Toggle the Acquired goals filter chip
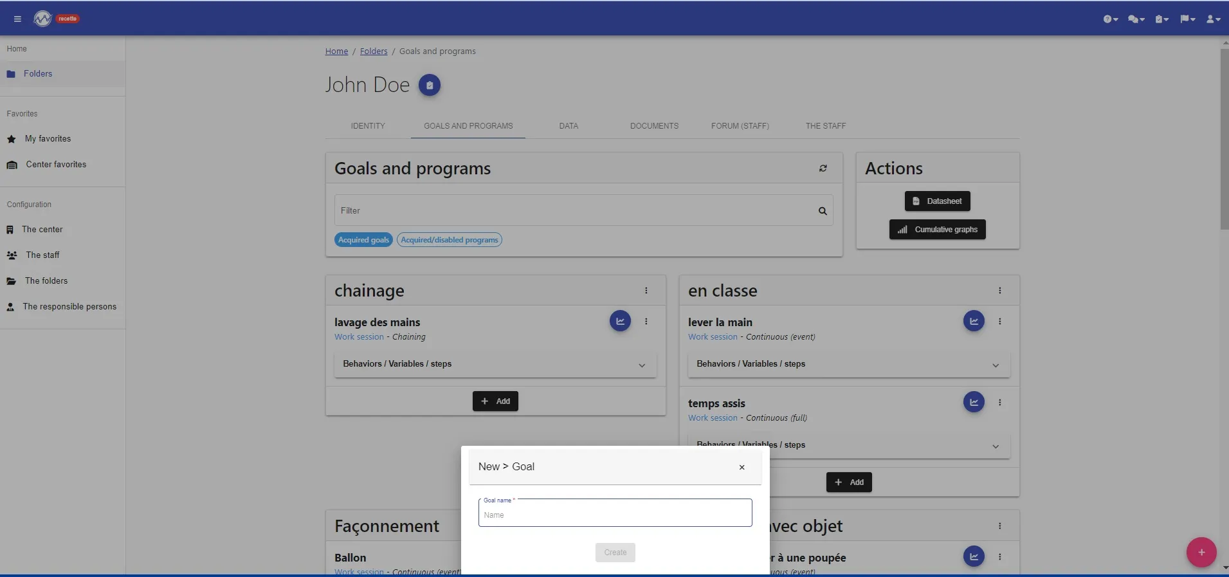This screenshot has height=577, width=1229. (x=363, y=240)
